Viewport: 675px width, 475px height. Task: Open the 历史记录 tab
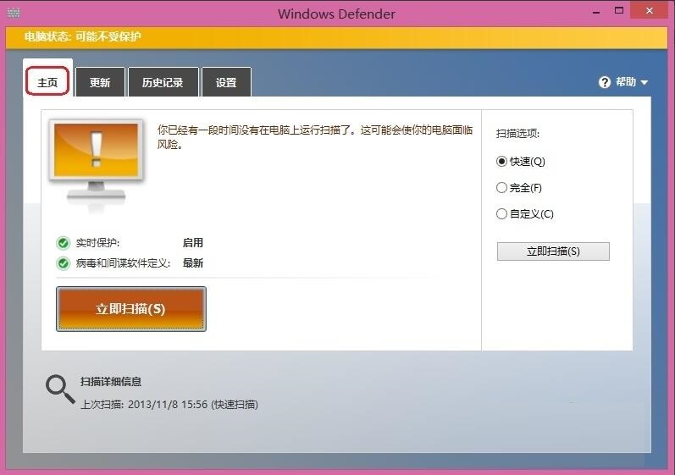tap(163, 82)
